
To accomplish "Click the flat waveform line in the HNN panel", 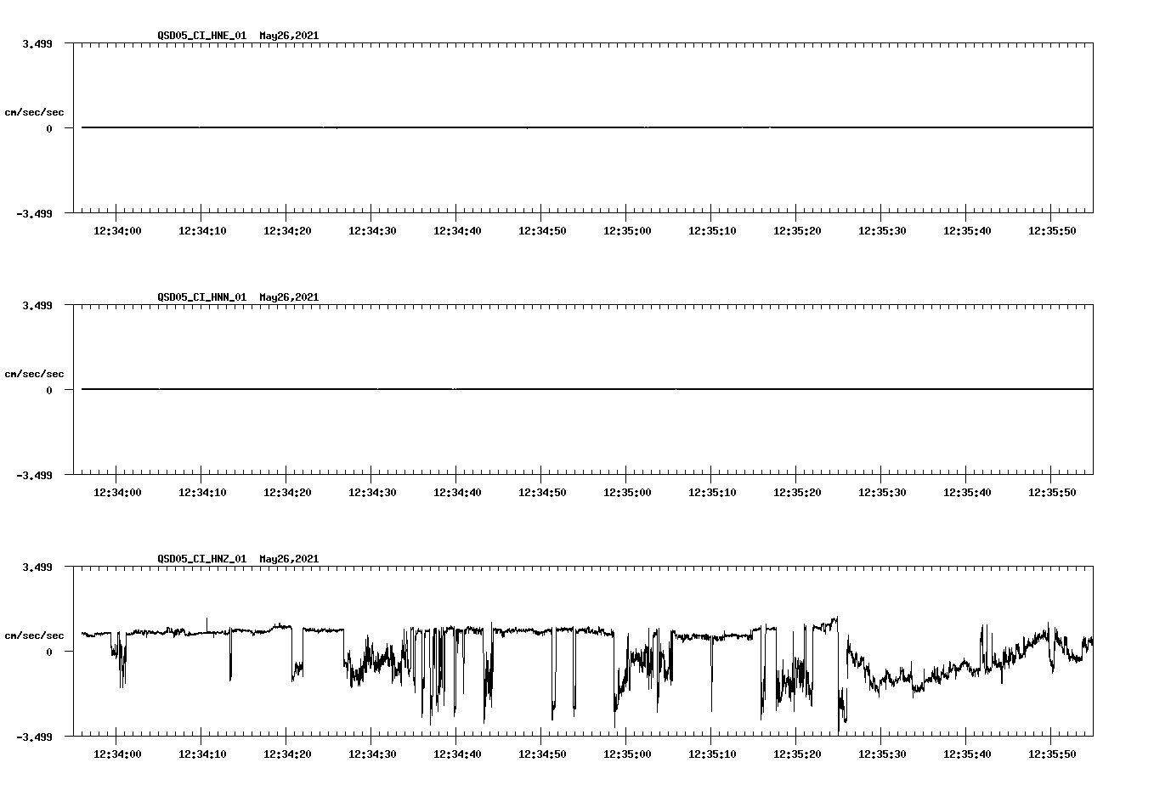I will point(510,388).
